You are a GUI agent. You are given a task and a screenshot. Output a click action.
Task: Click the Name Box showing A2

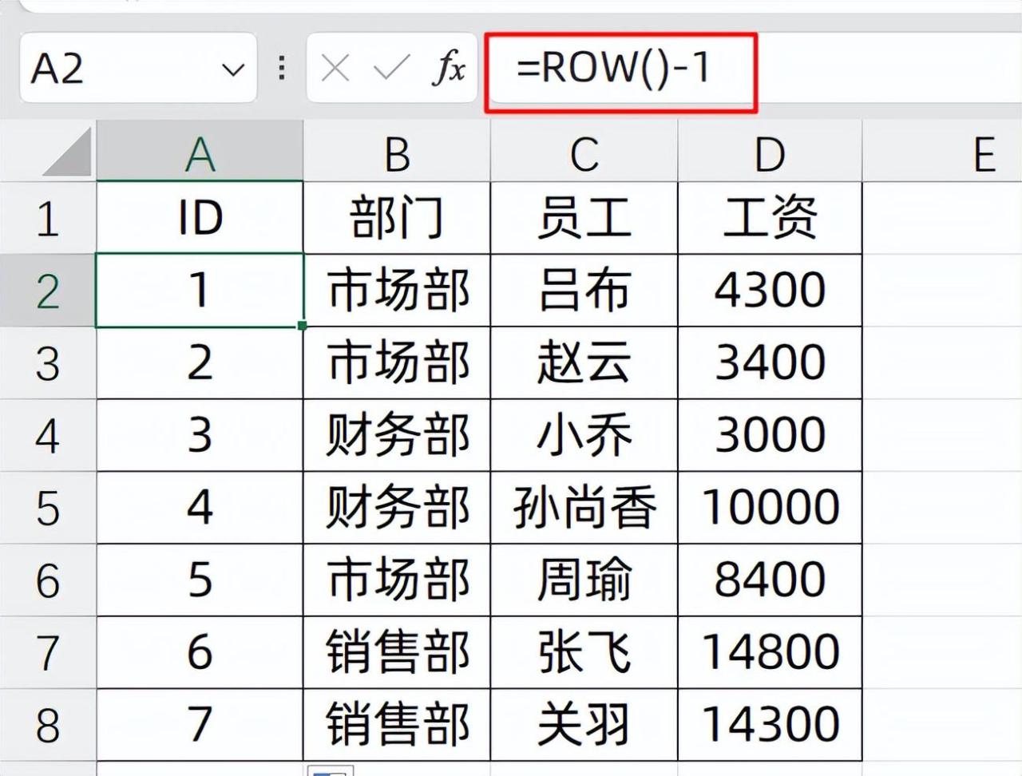click(x=138, y=69)
